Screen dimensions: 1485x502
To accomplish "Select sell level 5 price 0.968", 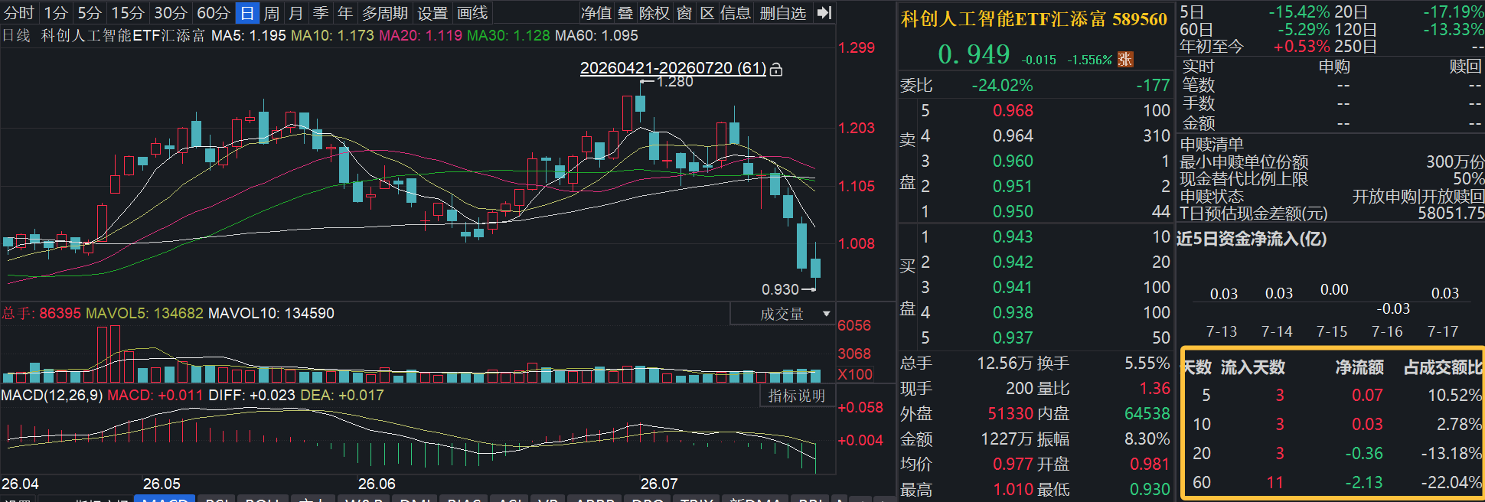I will (x=1013, y=111).
